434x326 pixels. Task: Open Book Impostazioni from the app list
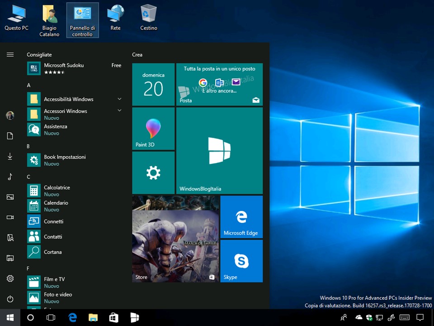(75, 160)
